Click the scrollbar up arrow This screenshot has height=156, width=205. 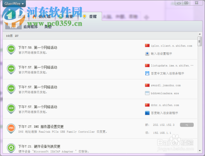pyautogui.click(x=200, y=34)
